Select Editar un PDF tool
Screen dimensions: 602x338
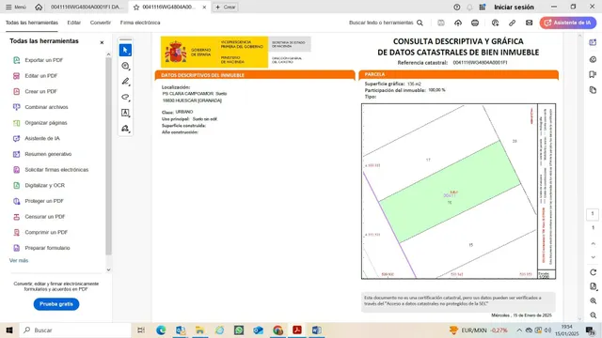pos(36,76)
